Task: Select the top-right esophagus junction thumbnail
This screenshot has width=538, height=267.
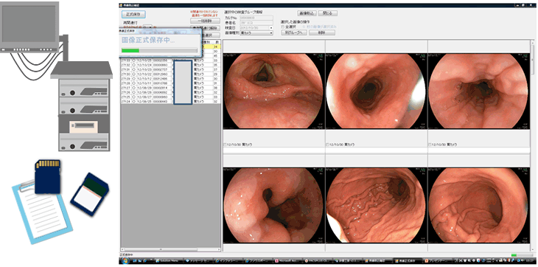Action: point(479,91)
